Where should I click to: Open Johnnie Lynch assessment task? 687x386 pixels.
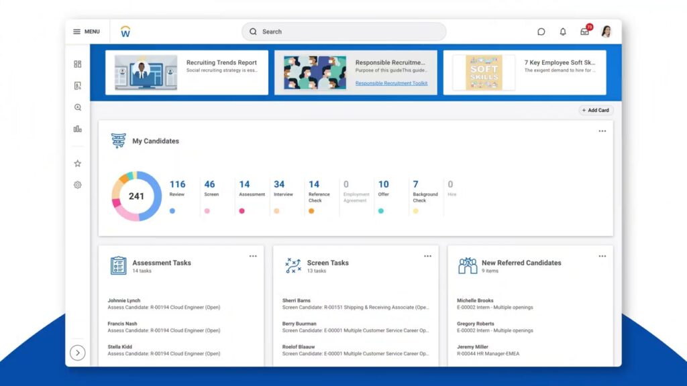pos(164,304)
